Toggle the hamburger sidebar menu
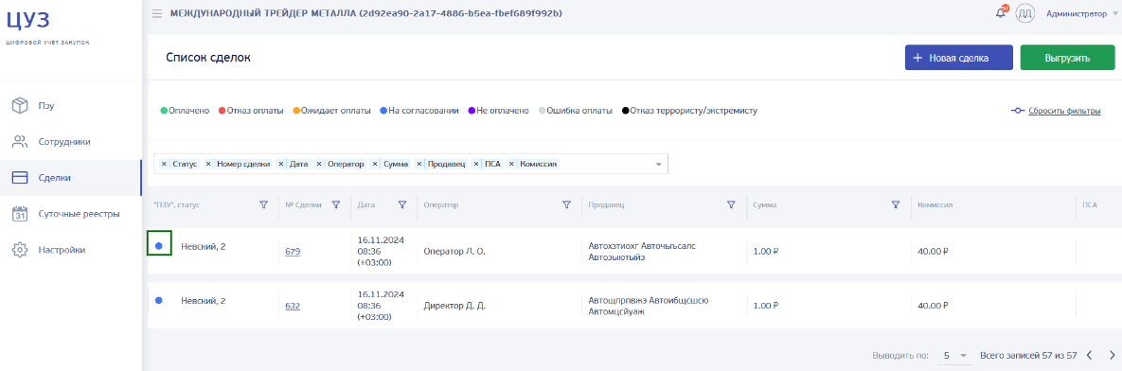Image resolution: width=1122 pixels, height=371 pixels. click(157, 13)
